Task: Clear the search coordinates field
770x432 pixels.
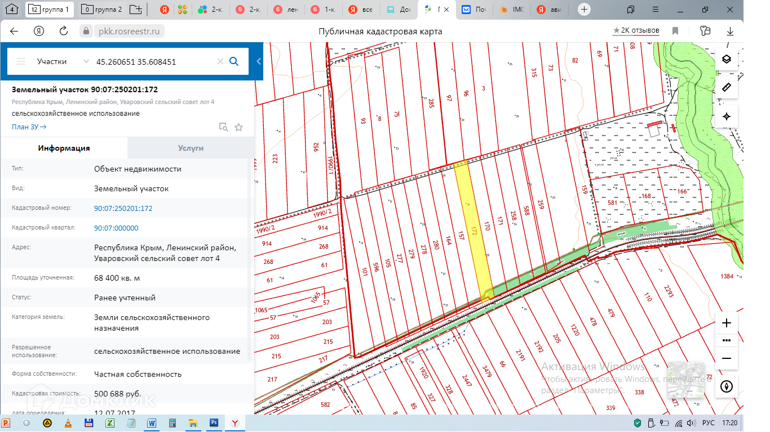Action: [x=220, y=61]
